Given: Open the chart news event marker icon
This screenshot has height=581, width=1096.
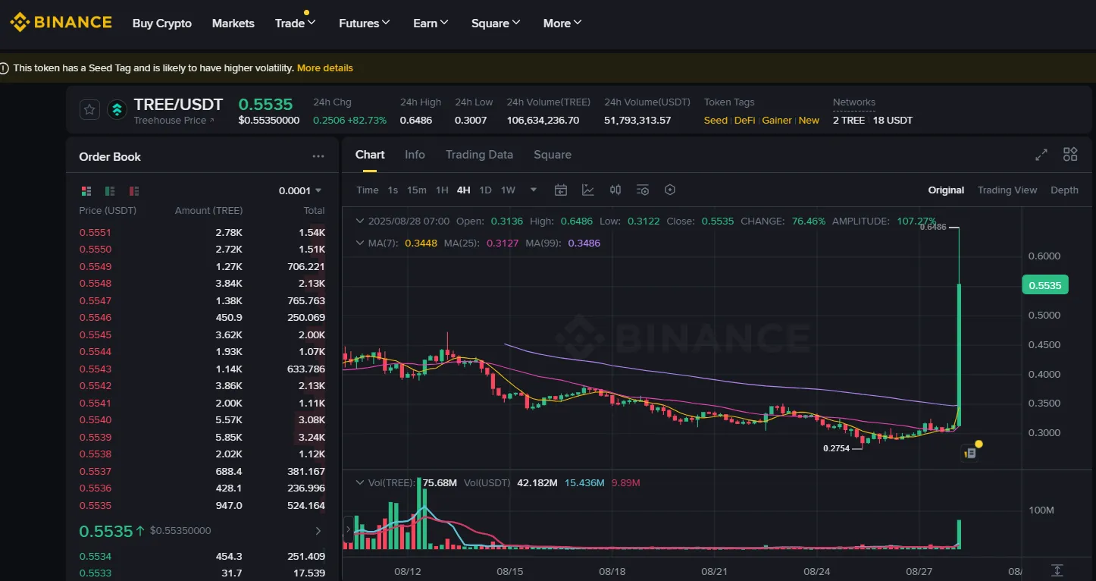Looking at the screenshot, I should click(969, 453).
